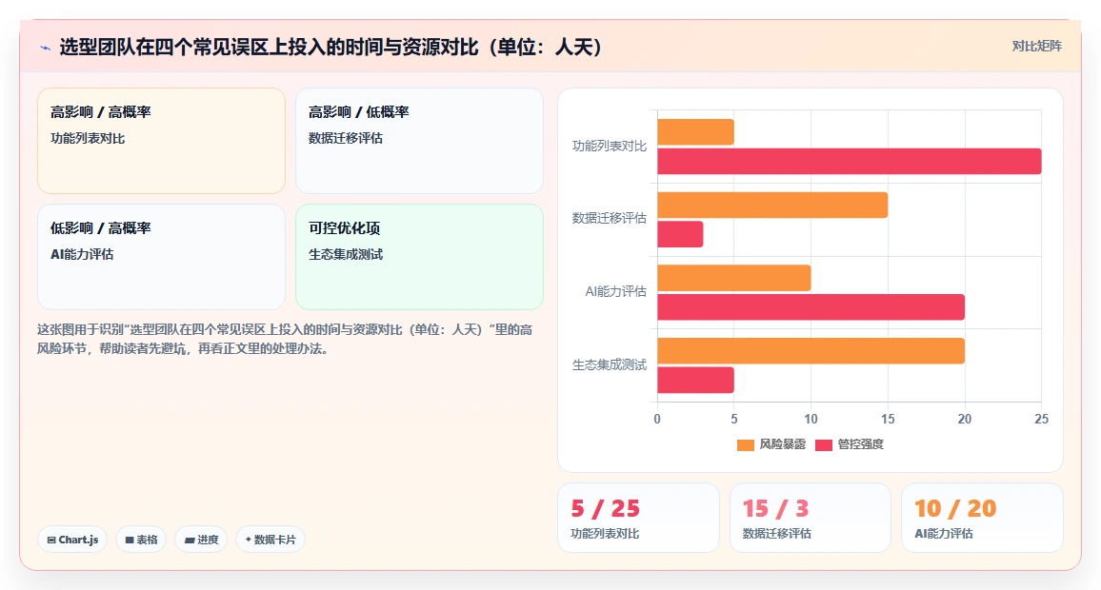
Task: Click the 进度 tag
Action: (x=201, y=540)
